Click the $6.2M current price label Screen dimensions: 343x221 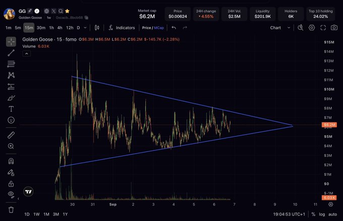(x=329, y=125)
